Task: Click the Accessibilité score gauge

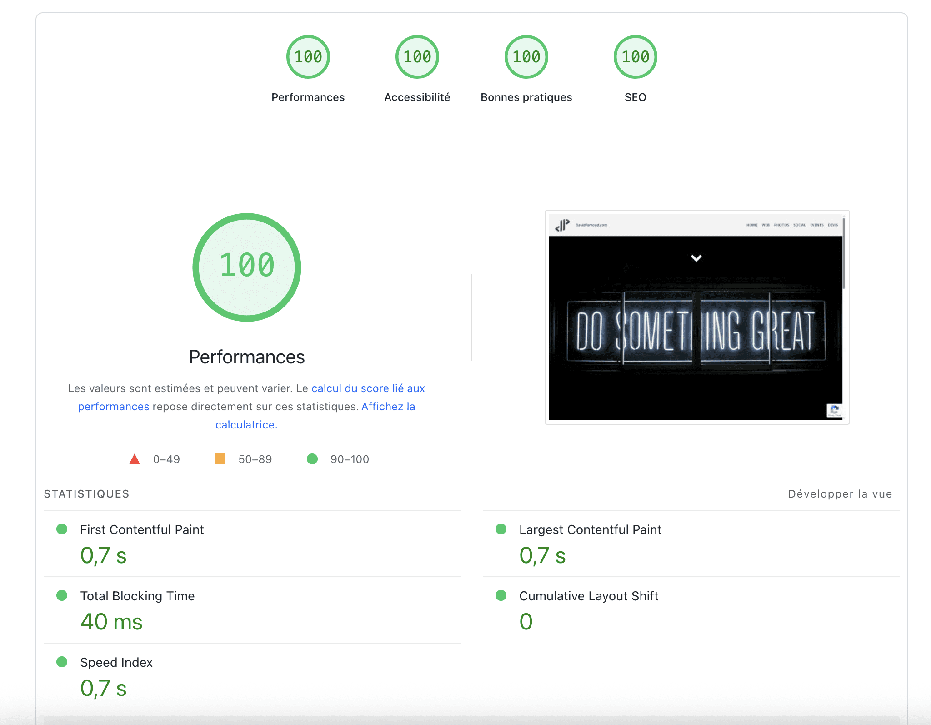Action: [417, 57]
